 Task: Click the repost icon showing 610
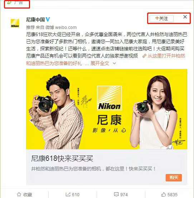(x=68, y=194)
